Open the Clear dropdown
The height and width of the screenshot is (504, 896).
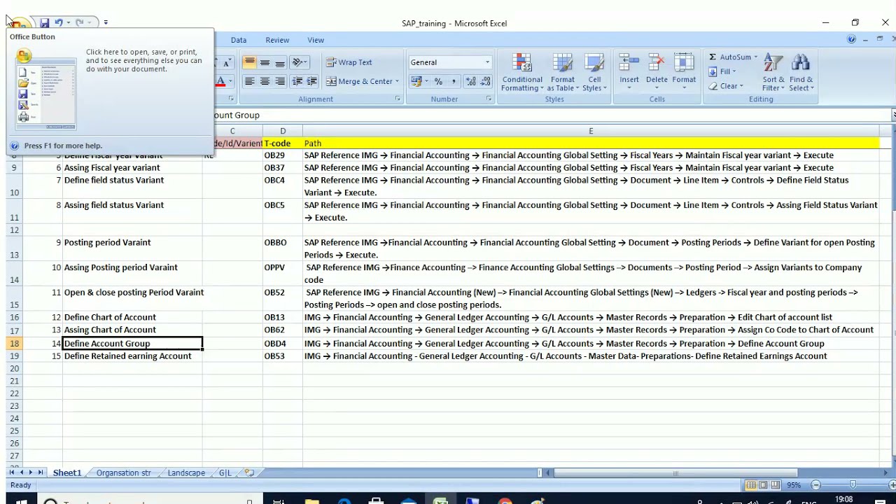(x=725, y=86)
